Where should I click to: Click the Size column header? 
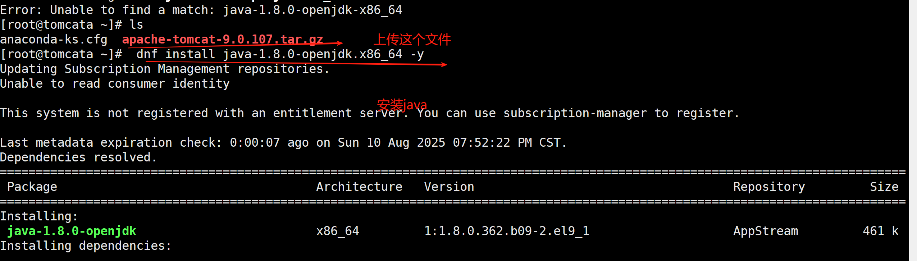click(x=884, y=187)
